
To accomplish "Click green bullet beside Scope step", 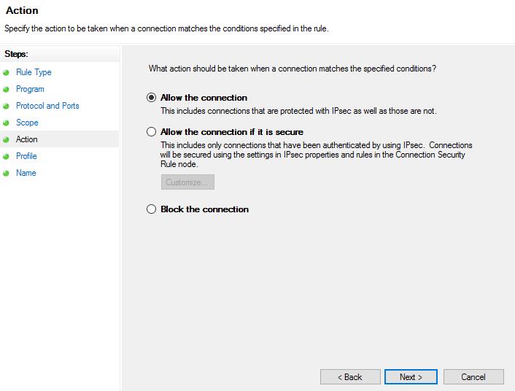I will click(x=6, y=123).
